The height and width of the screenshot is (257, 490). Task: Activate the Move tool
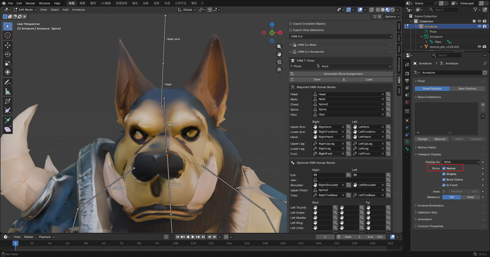click(x=8, y=45)
